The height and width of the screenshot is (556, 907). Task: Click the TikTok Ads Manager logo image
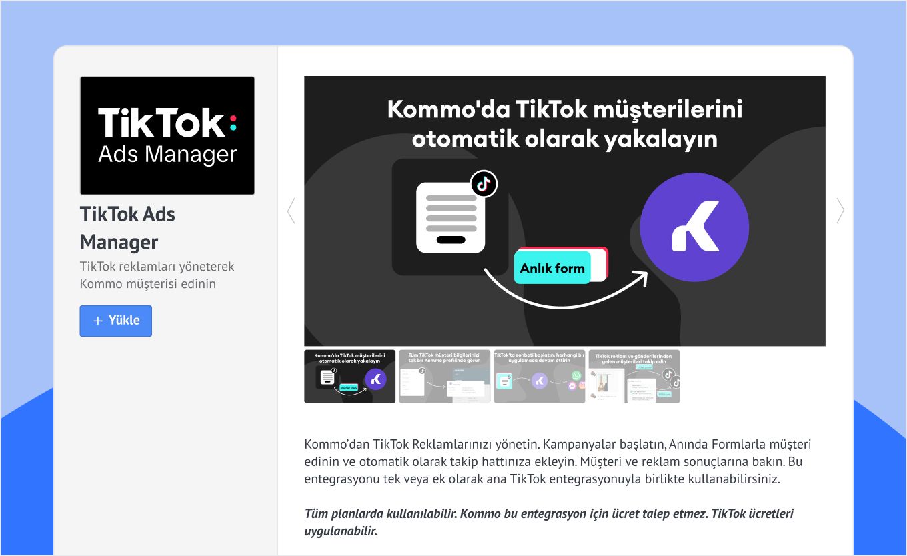click(x=167, y=135)
